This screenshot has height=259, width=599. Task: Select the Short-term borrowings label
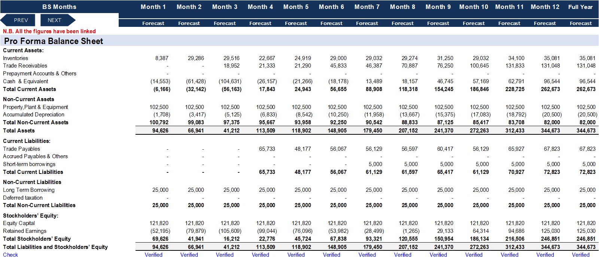point(29,164)
